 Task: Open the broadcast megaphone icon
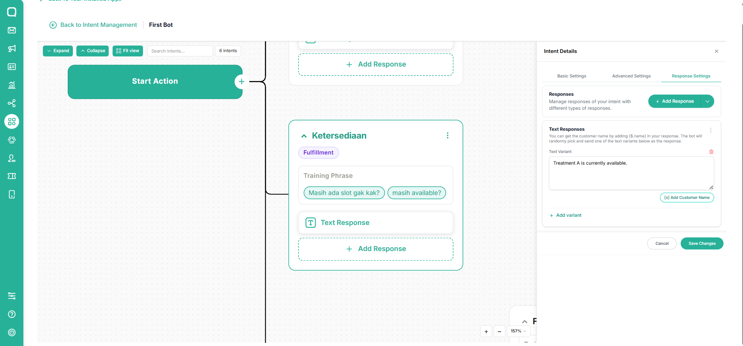pos(12,49)
